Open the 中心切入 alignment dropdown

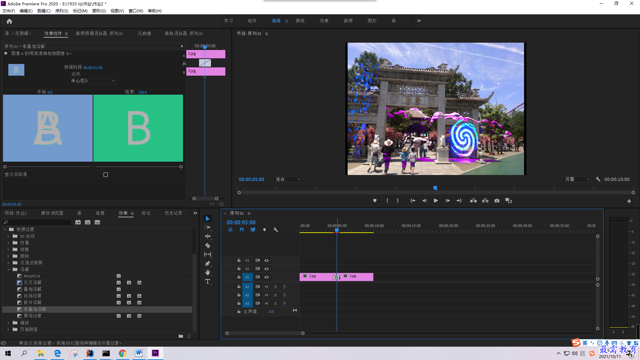tap(93, 81)
